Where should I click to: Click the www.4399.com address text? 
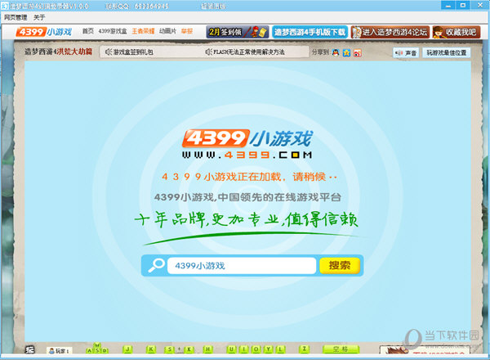247,155
